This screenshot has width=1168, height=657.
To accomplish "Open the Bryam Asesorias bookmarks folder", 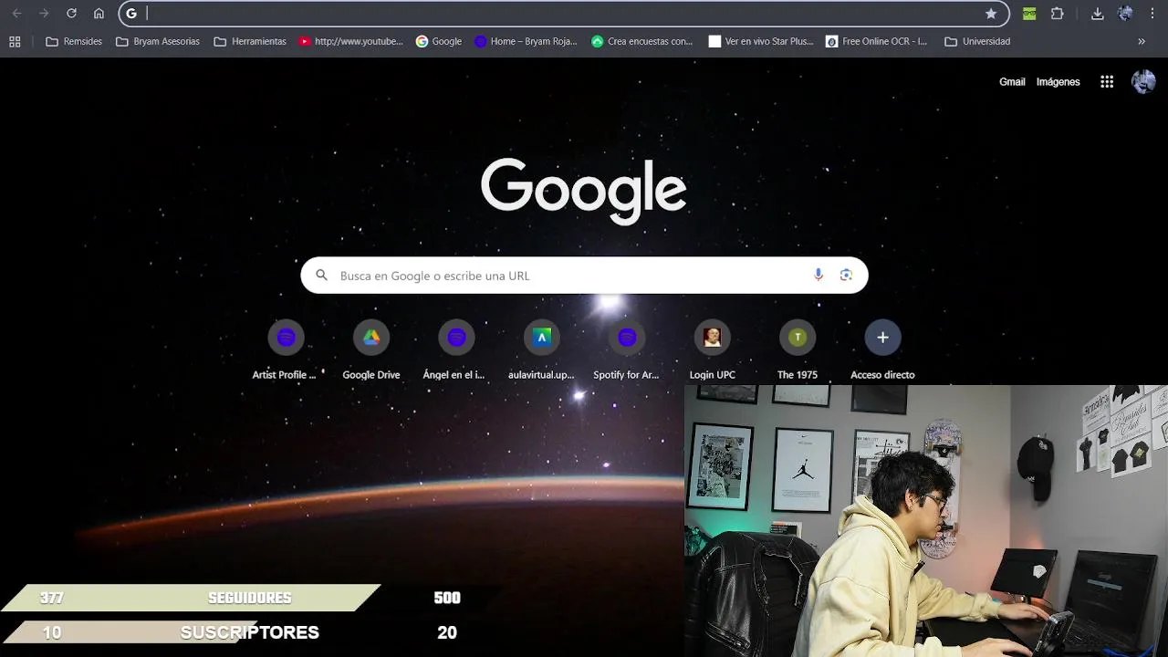I will point(158,41).
